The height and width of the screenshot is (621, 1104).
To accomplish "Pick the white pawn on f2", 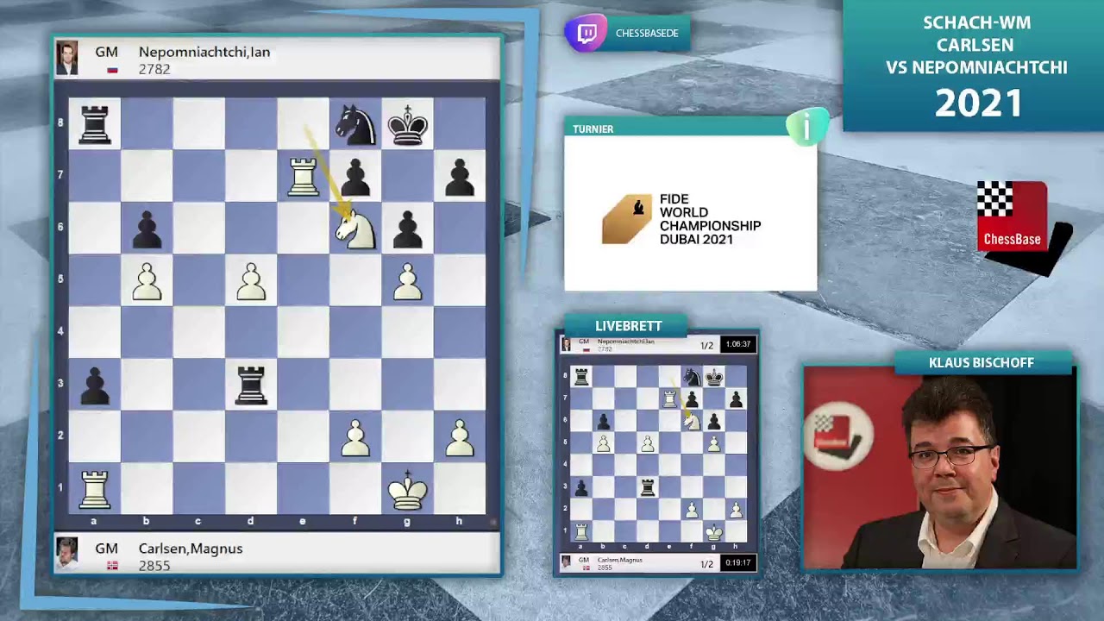I will (x=355, y=437).
